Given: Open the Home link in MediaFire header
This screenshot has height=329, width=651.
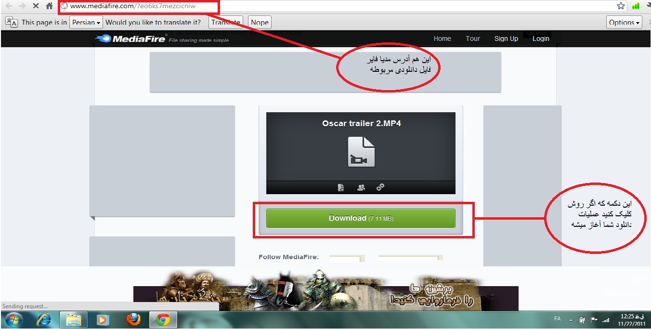Looking at the screenshot, I should pos(443,39).
